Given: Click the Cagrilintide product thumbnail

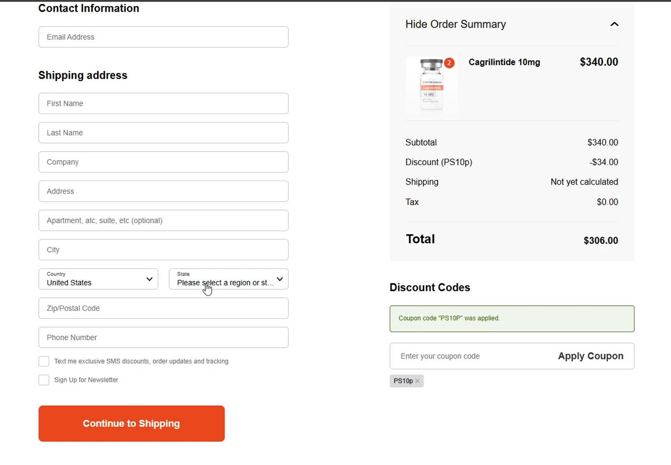Looking at the screenshot, I should [x=431, y=85].
